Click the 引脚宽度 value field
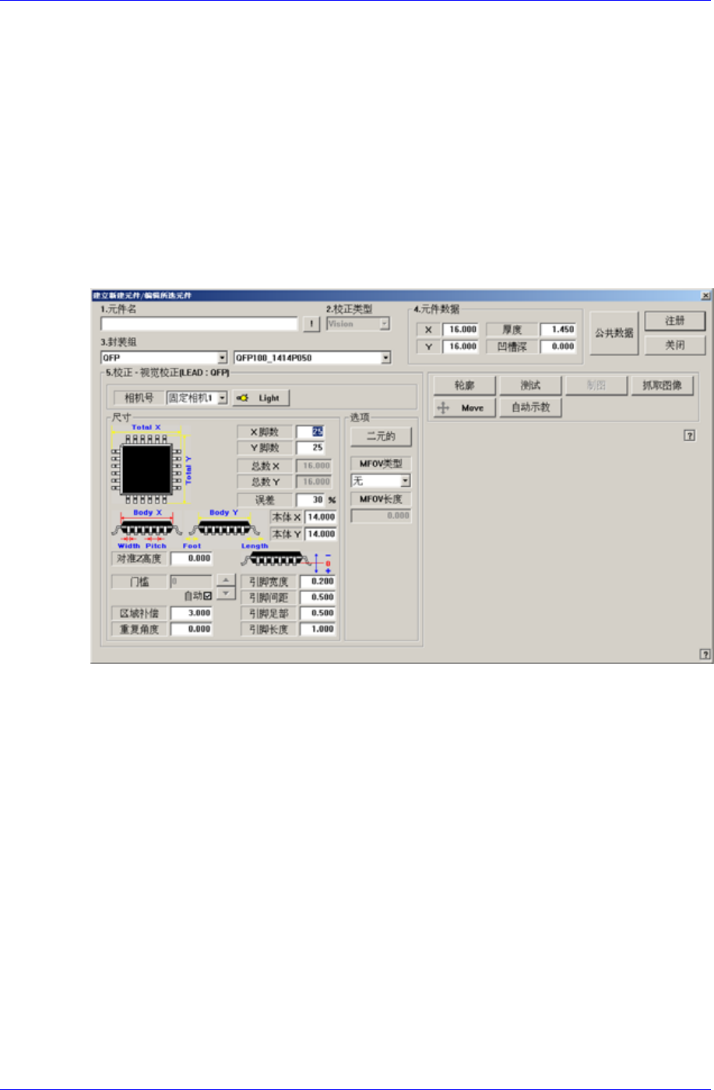 pyautogui.click(x=318, y=581)
